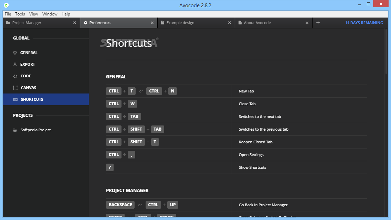Viewport: 391px width, 220px height.
Task: Click the Avocode app logo icon
Action: [x=6, y=5]
